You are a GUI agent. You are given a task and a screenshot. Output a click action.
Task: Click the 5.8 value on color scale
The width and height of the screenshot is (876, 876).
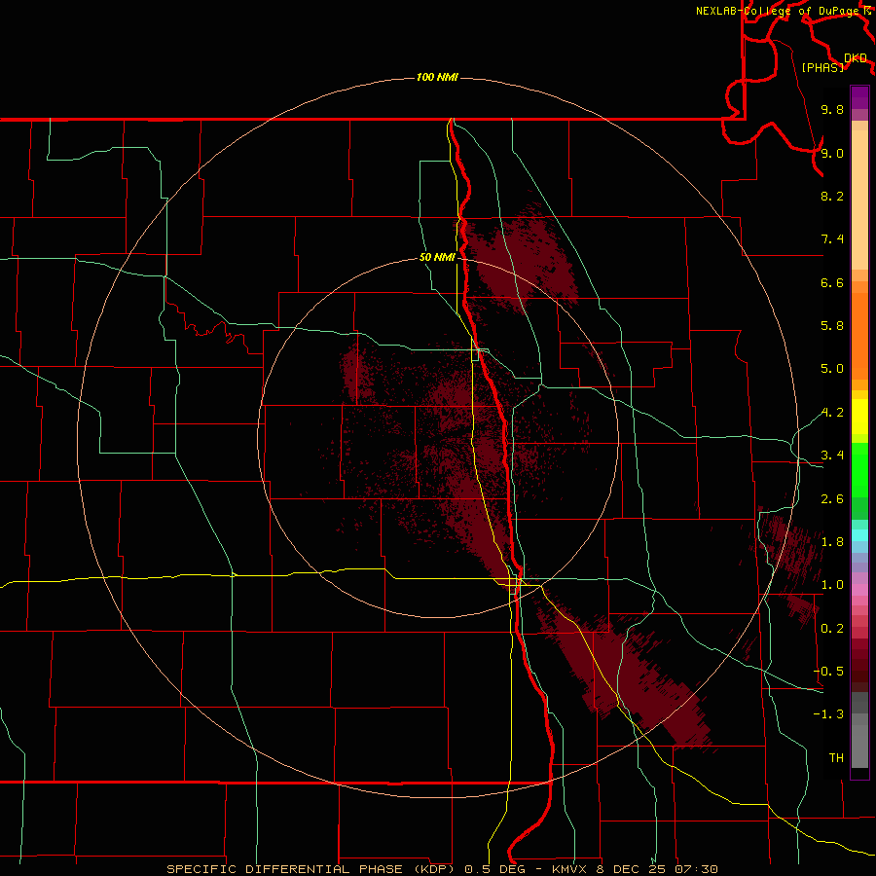pos(832,326)
